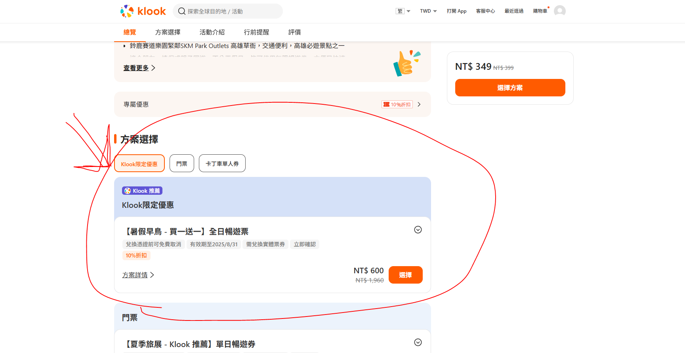Expand the 專屬優惠 chevron arrow

[419, 104]
